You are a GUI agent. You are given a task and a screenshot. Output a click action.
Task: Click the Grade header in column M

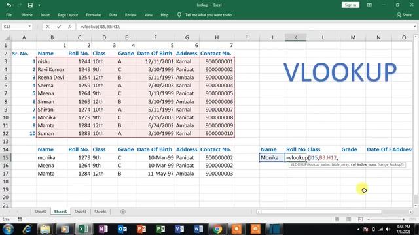point(353,149)
